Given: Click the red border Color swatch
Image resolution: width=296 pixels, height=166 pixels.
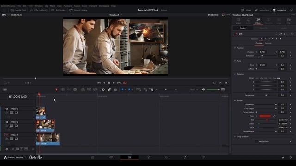Looking at the screenshot, I should pyautogui.click(x=265, y=116).
